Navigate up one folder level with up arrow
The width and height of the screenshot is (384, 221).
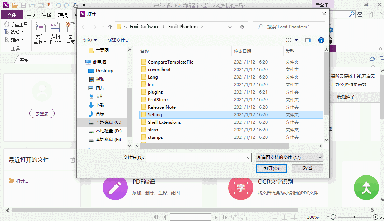point(110,27)
